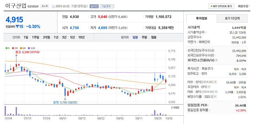
Task: Open help icon next to 추정PER EPS
Action: tap(209, 87)
